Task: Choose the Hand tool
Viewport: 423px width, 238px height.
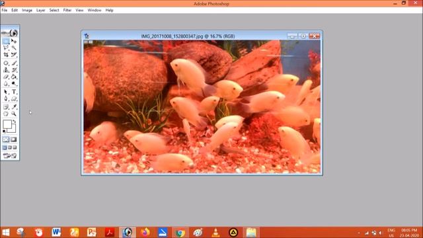Action: (6, 114)
